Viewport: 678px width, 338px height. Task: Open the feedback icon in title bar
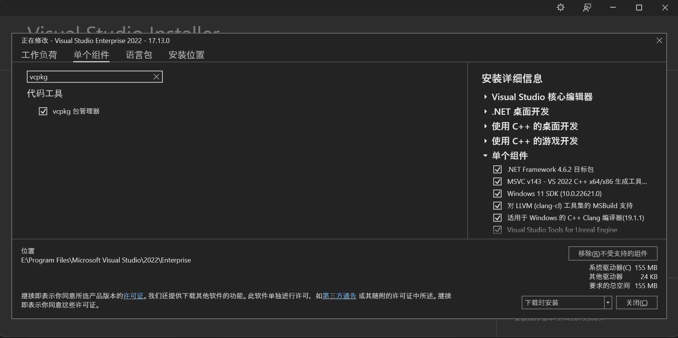(x=587, y=8)
